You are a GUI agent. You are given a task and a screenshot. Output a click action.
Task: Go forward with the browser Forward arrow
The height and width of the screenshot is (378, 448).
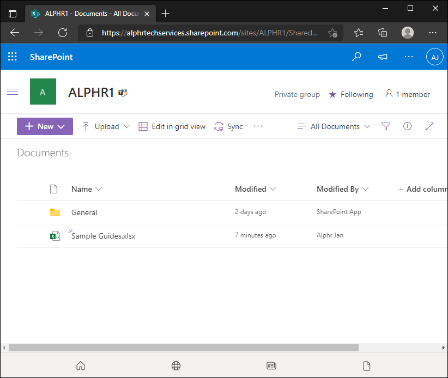pyautogui.click(x=39, y=33)
